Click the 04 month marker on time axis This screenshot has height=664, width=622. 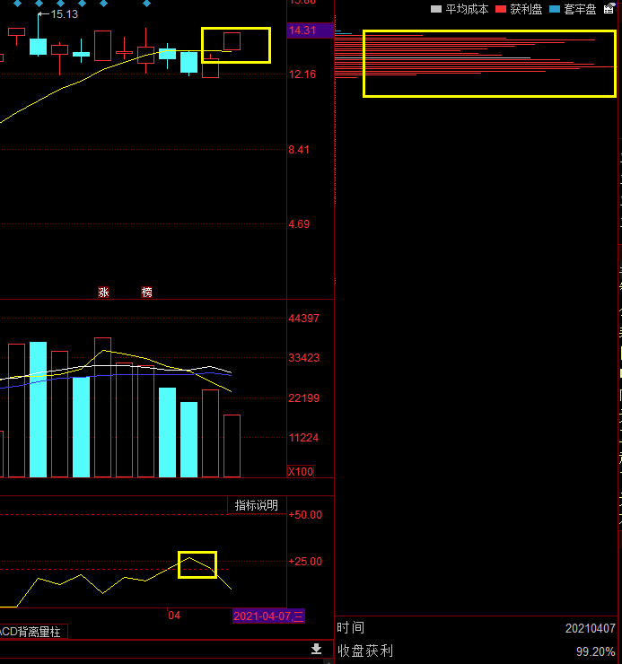[x=174, y=616]
